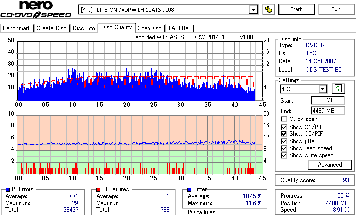Toggle Show write speed checkbox
The height and width of the screenshot is (216, 356).
284,155
